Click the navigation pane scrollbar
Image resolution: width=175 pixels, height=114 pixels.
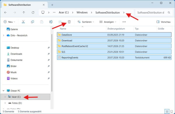(52, 63)
